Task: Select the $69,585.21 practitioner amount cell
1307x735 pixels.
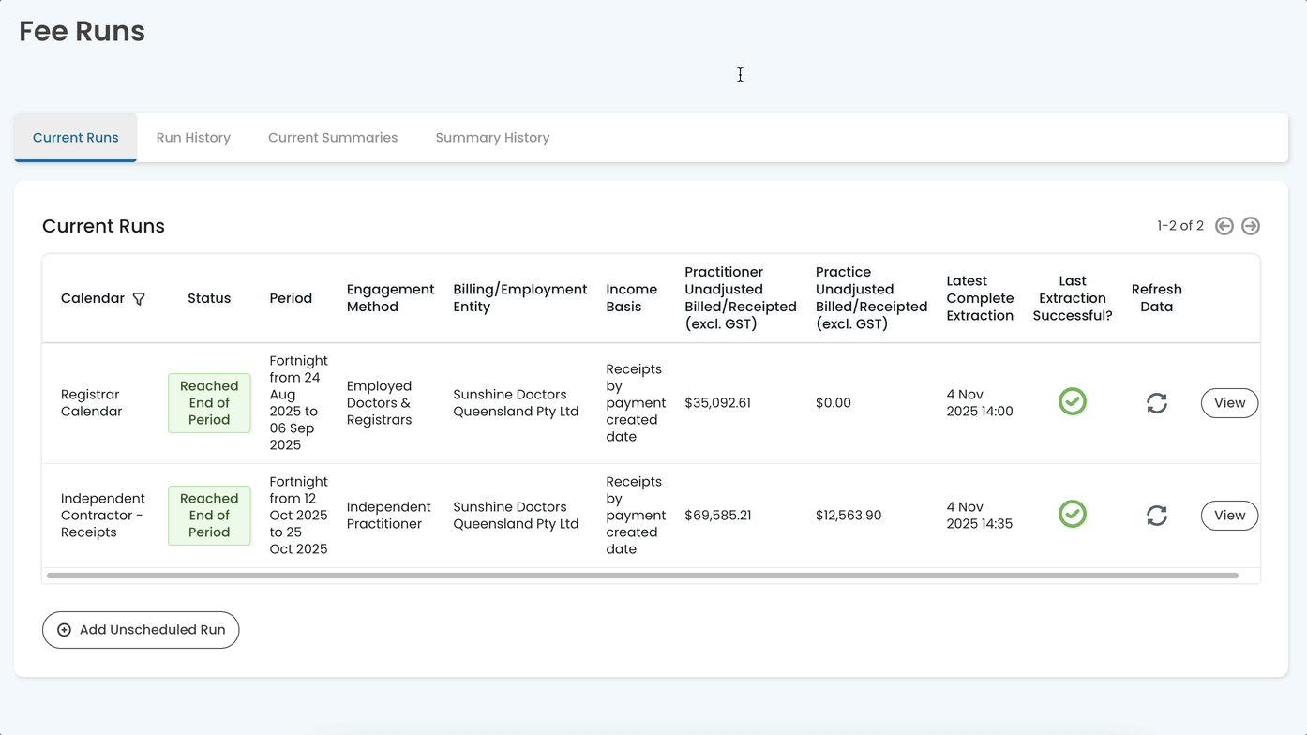Action: coord(717,516)
